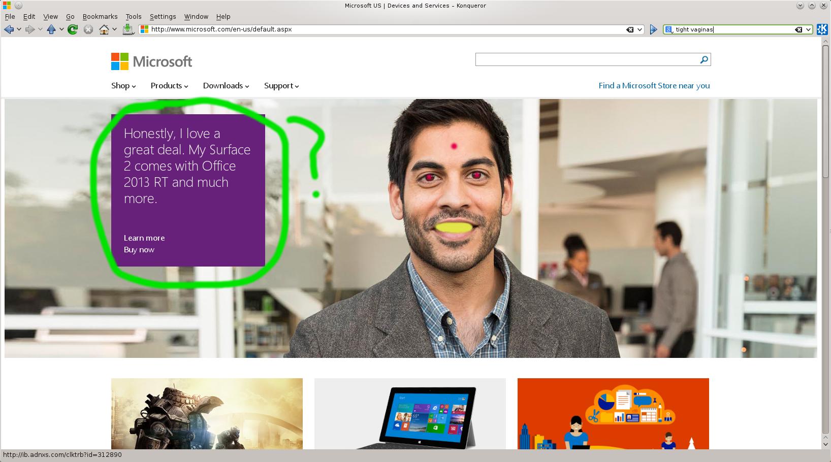Click the Surface tablet thumbnail

click(410, 414)
